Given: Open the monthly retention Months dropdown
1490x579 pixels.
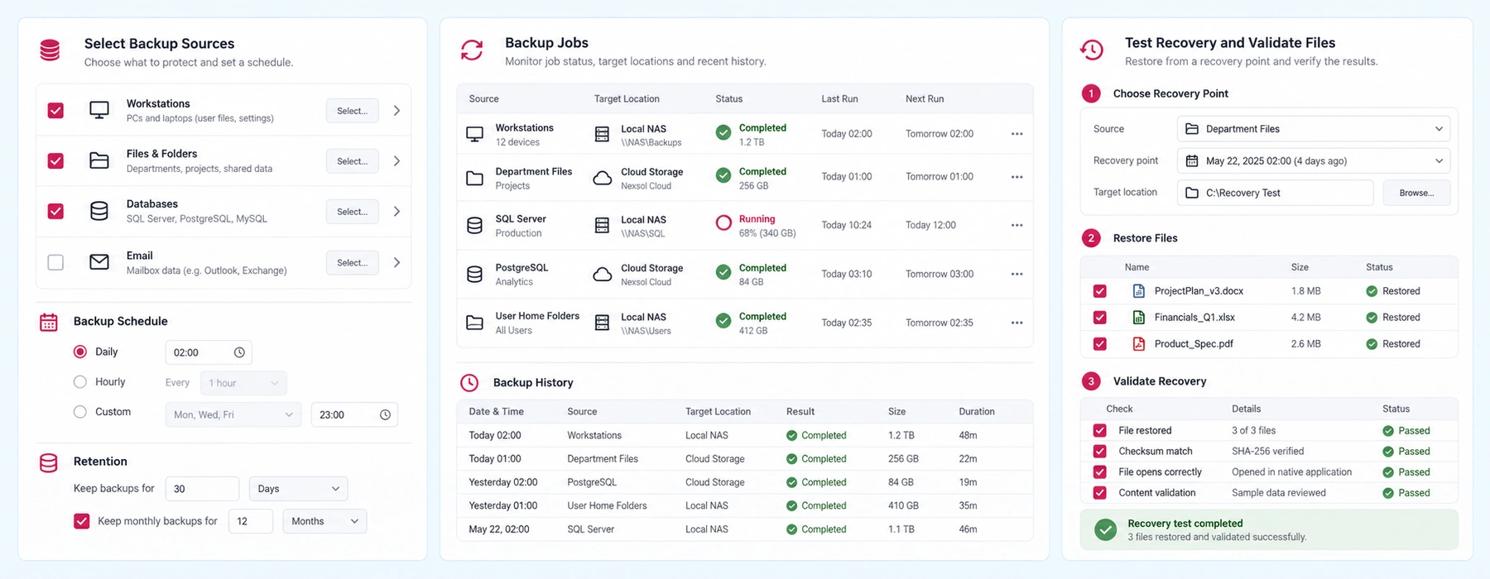Looking at the screenshot, I should tap(324, 521).
